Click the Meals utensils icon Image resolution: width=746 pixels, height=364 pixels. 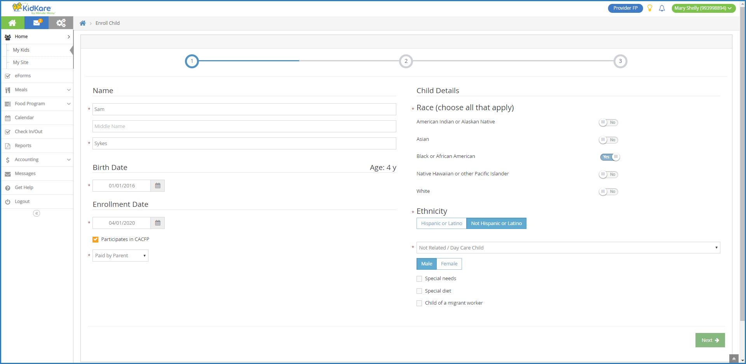(7, 90)
